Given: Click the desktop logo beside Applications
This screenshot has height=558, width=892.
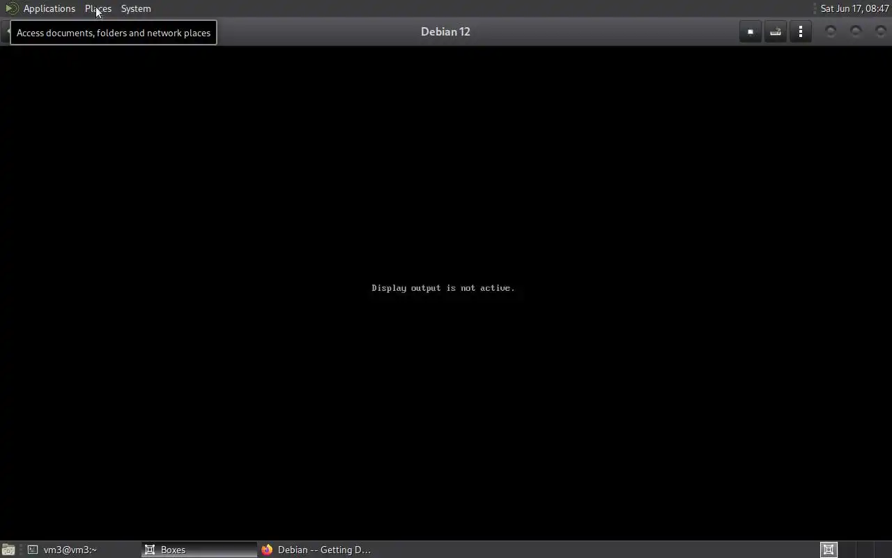Looking at the screenshot, I should (x=11, y=8).
